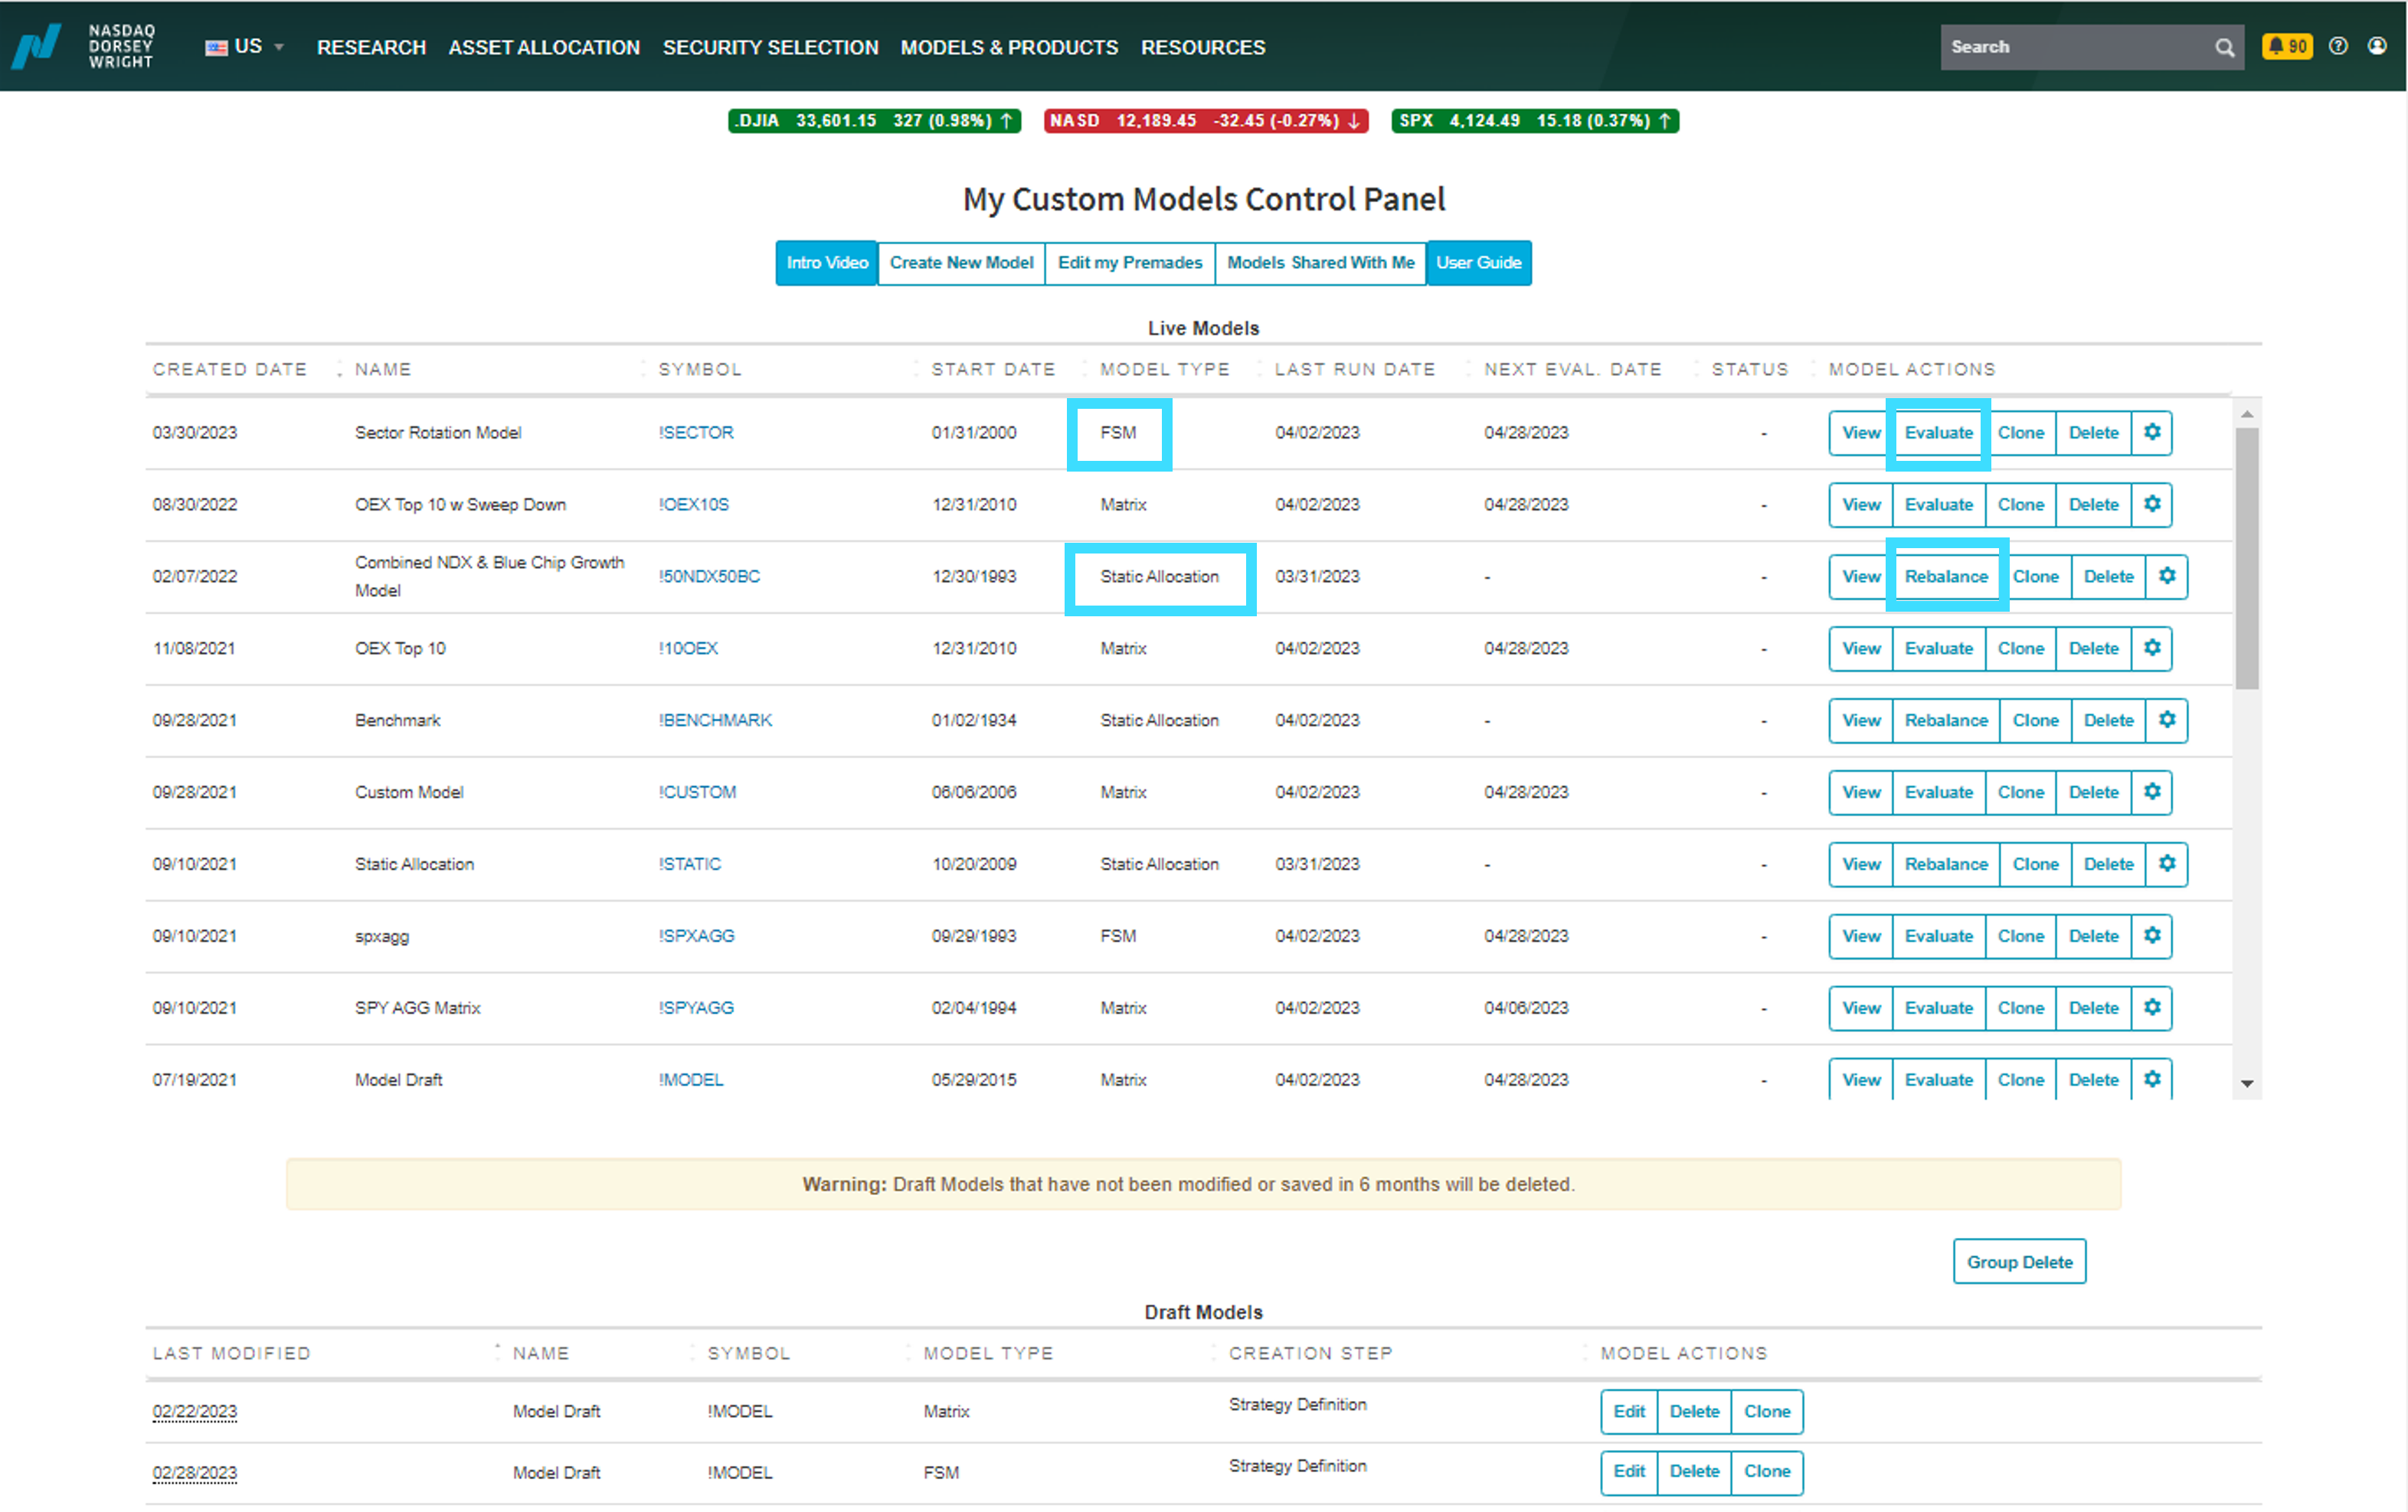The image size is (2408, 1512).
Task: Click the Intro Video button
Action: pos(826,262)
